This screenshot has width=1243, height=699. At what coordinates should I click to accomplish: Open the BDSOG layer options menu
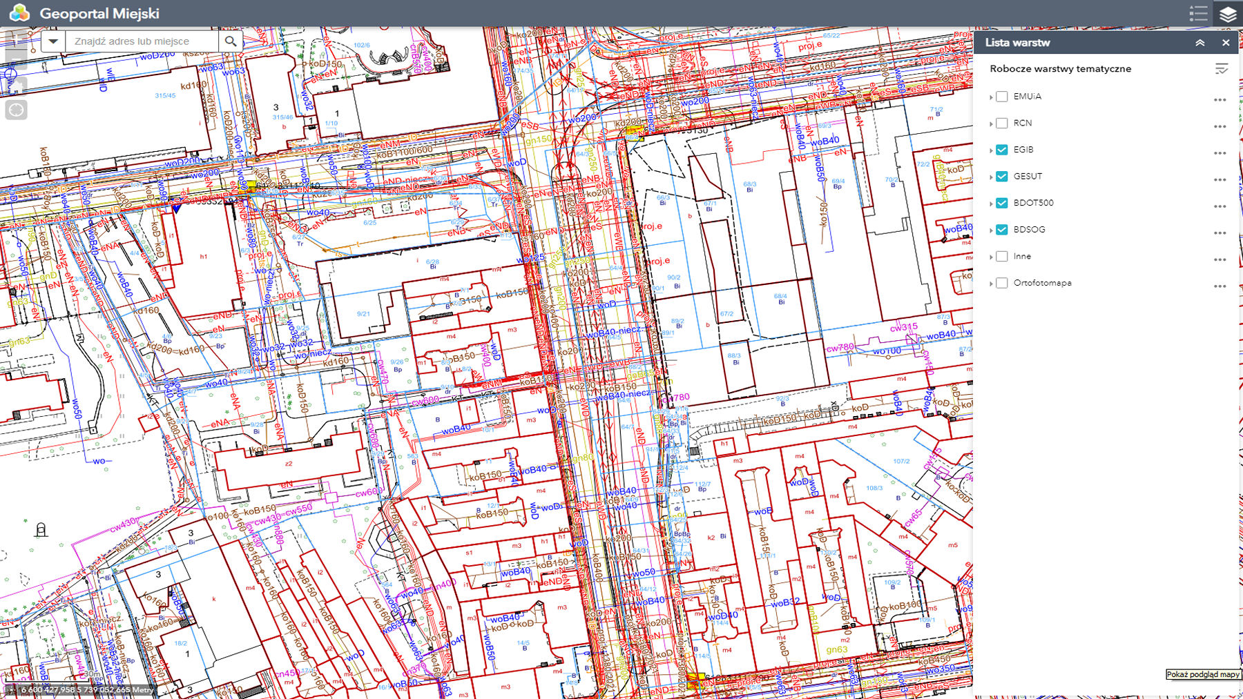(1220, 233)
